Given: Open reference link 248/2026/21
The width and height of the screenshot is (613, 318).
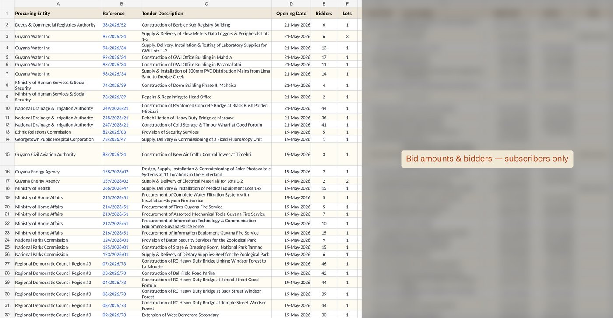Looking at the screenshot, I should (x=115, y=118).
